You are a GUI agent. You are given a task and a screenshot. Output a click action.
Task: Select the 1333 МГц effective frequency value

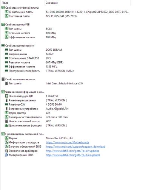[52, 67]
